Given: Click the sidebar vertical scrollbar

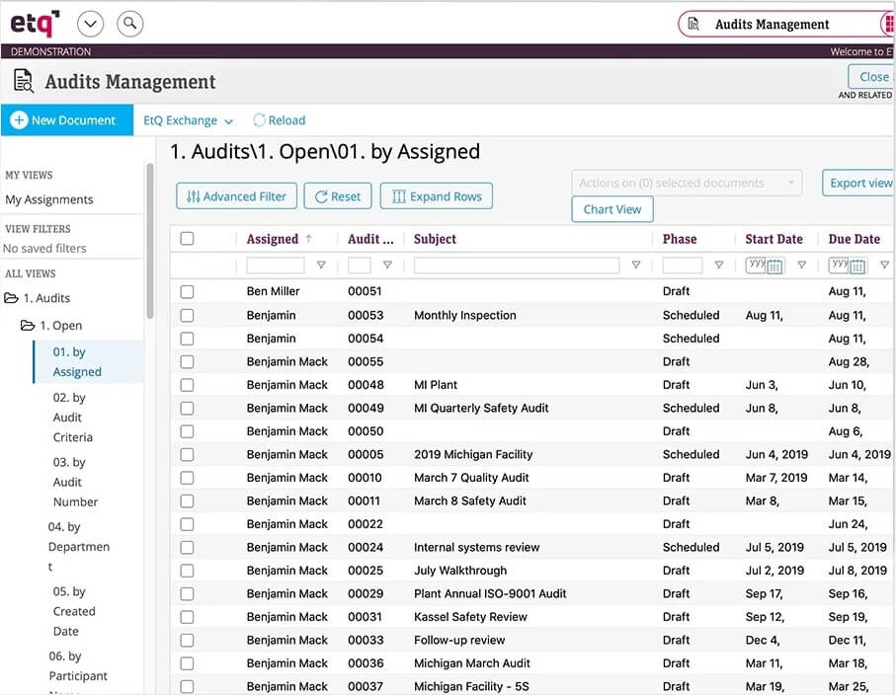Looking at the screenshot, I should pos(150,240).
